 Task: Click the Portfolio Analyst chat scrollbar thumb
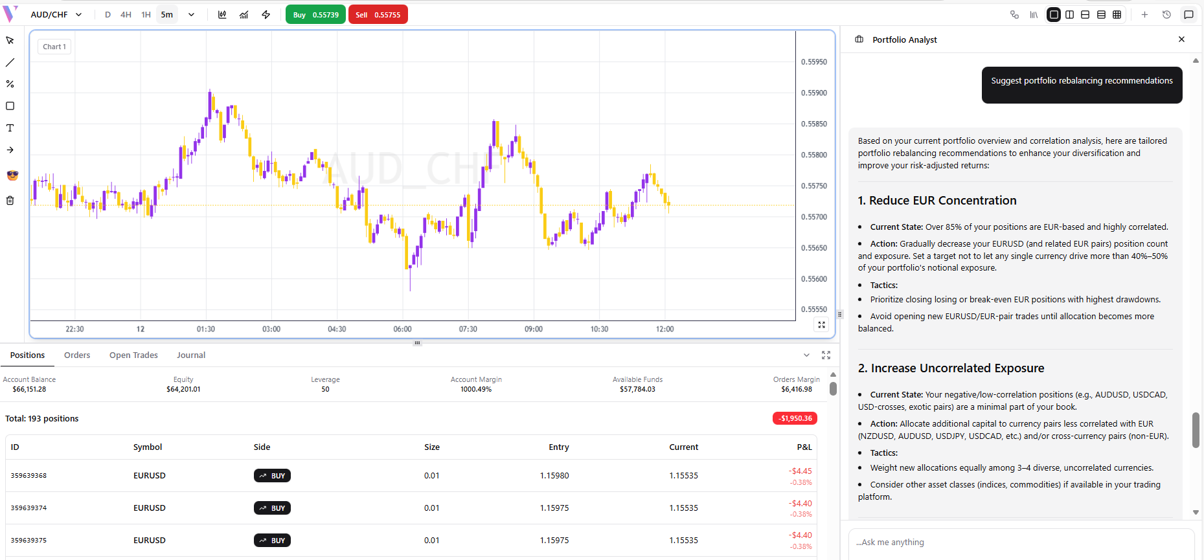click(x=1196, y=430)
